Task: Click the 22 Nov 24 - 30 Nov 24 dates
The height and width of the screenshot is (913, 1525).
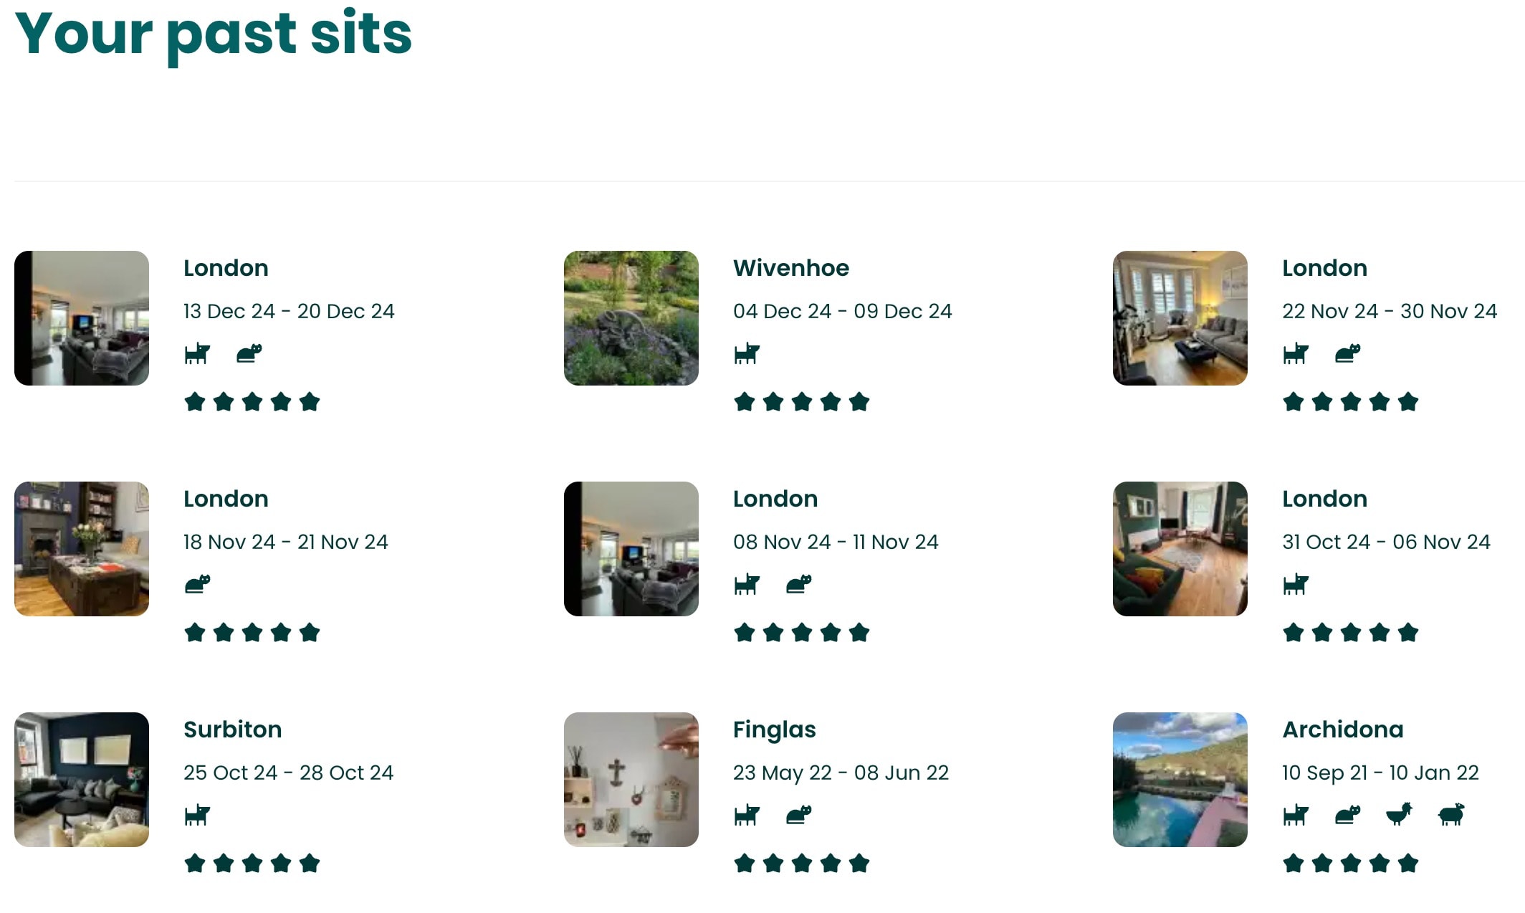Action: (1390, 311)
